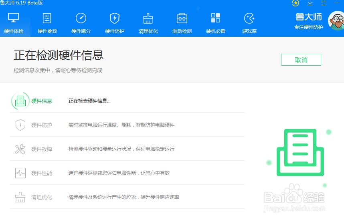Click the 实时监控电脑运行温度 description
This screenshot has height=220, width=344.
(121, 125)
